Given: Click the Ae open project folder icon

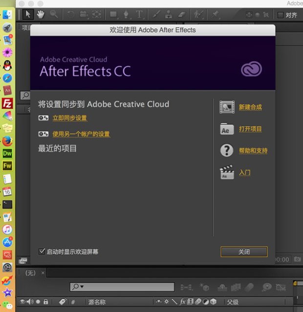Looking at the screenshot, I should point(227,129).
